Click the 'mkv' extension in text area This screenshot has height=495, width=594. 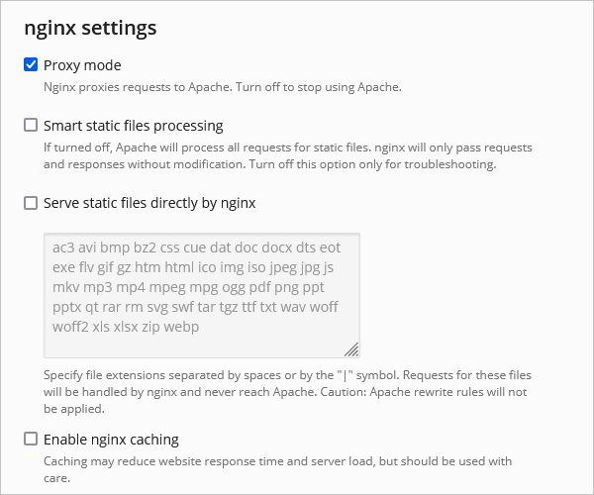(67, 287)
